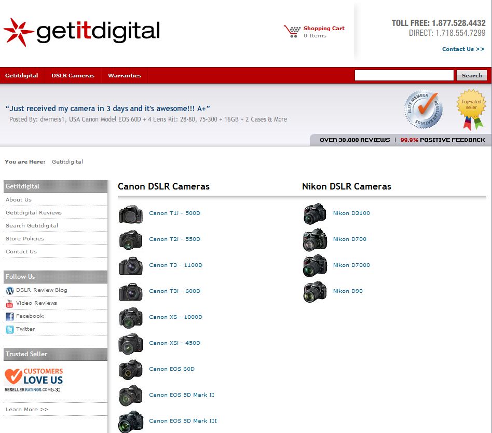The height and width of the screenshot is (433, 492).
Task: Click inside the search text field
Action: [404, 76]
